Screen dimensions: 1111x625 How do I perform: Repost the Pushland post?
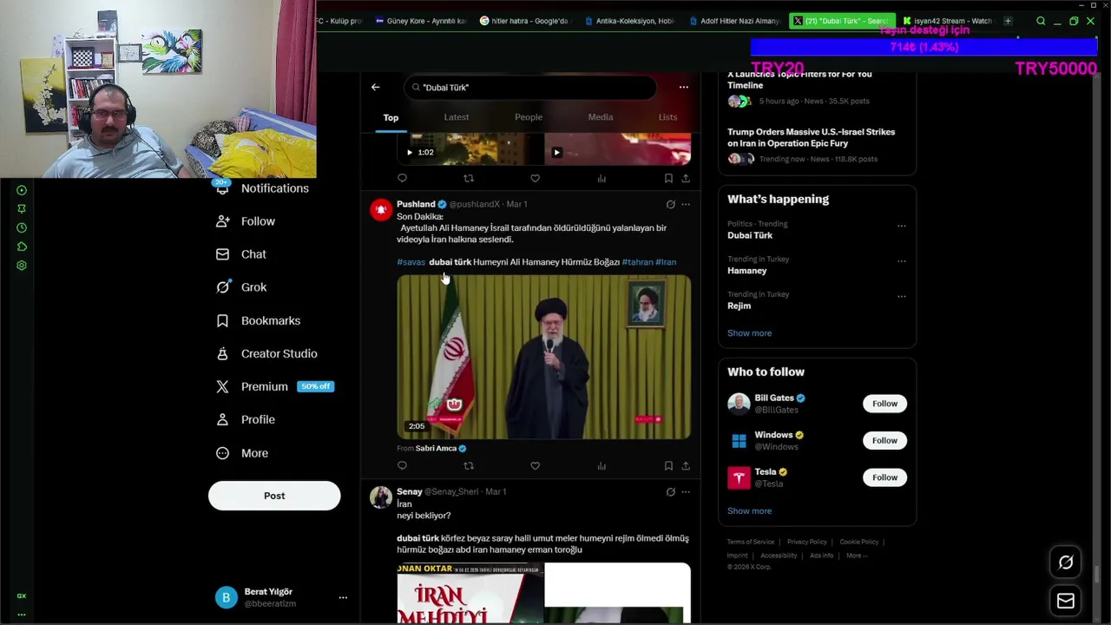[469, 466]
